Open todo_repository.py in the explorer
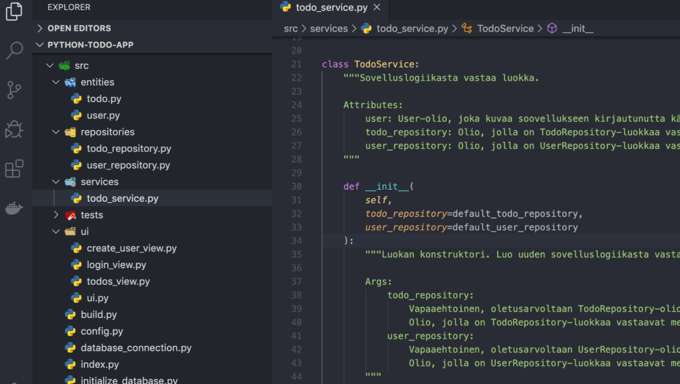The height and width of the screenshot is (384, 680). (x=128, y=149)
